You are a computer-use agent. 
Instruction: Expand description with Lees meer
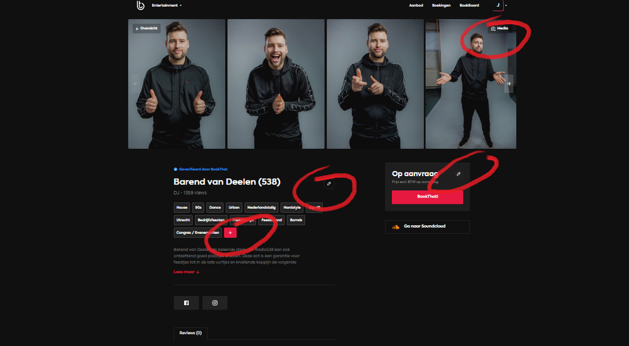click(x=187, y=272)
